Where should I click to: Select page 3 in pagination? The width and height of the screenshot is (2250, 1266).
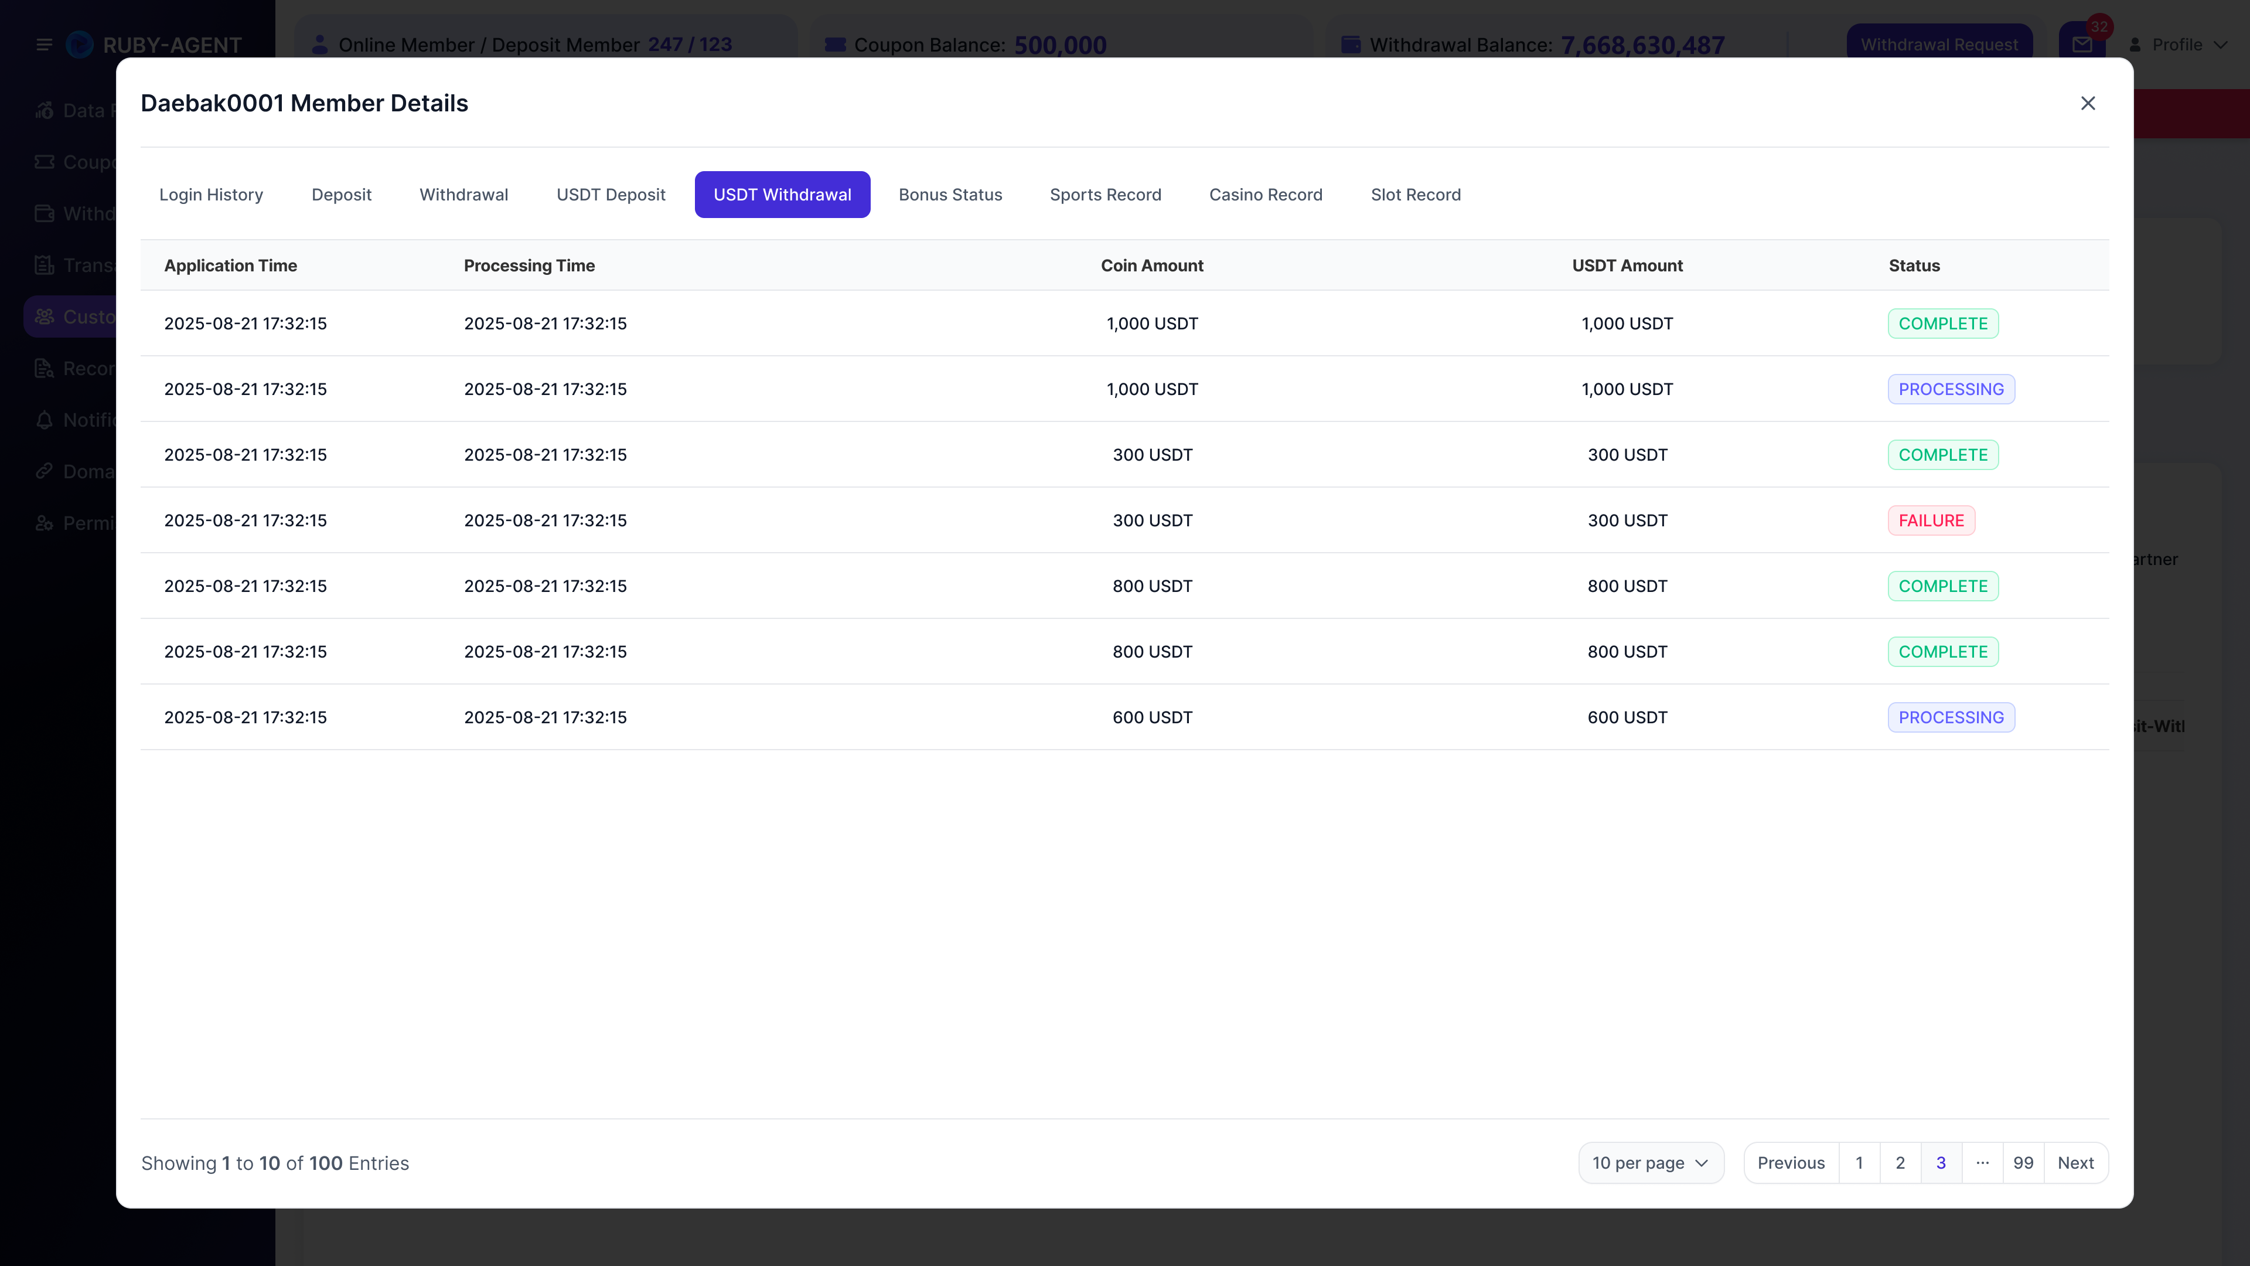(1941, 1163)
